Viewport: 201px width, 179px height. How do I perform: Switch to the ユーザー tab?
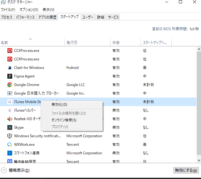pos(88,17)
